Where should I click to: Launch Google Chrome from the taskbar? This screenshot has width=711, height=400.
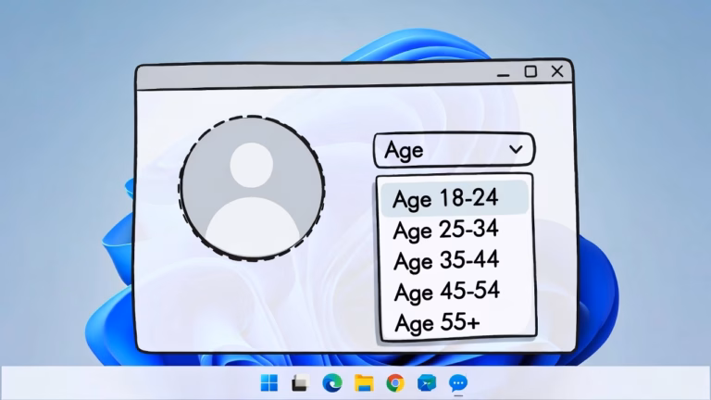coord(395,383)
